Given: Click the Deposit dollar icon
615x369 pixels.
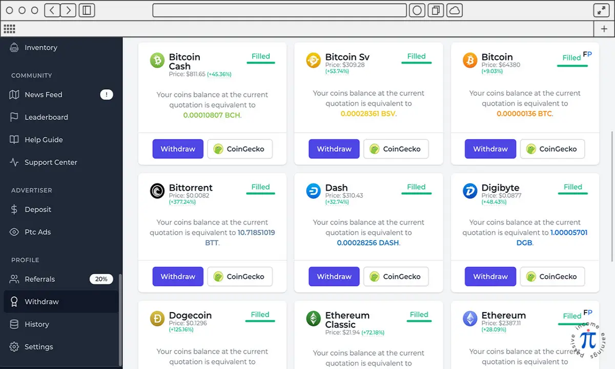Looking at the screenshot, I should click(14, 209).
